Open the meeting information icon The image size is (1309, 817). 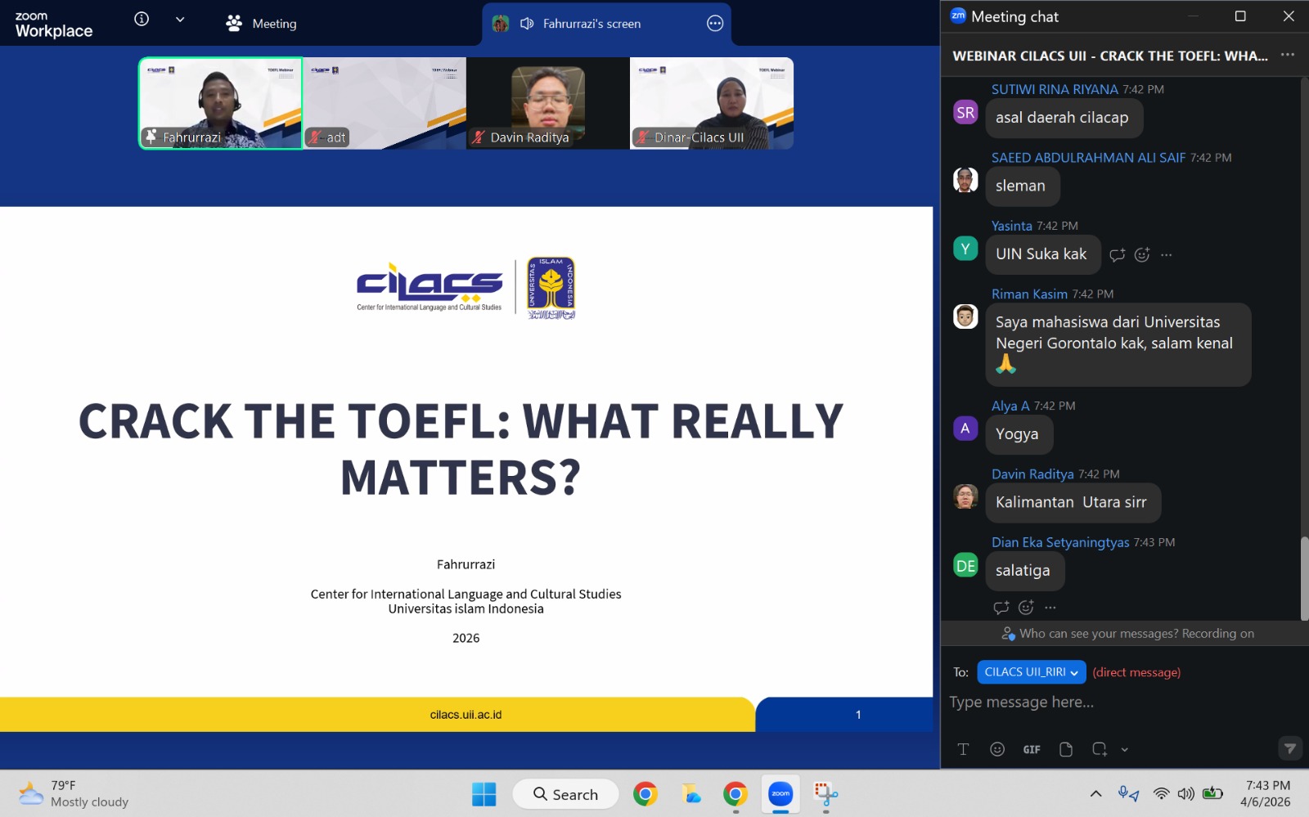pyautogui.click(x=142, y=20)
